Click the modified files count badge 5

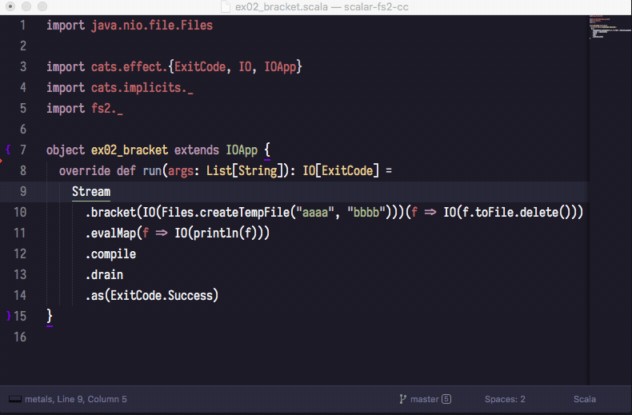pos(446,399)
